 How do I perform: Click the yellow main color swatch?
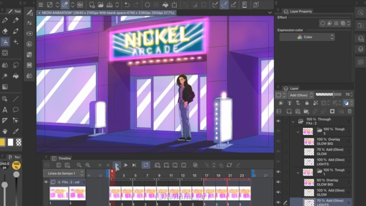click(x=3, y=142)
